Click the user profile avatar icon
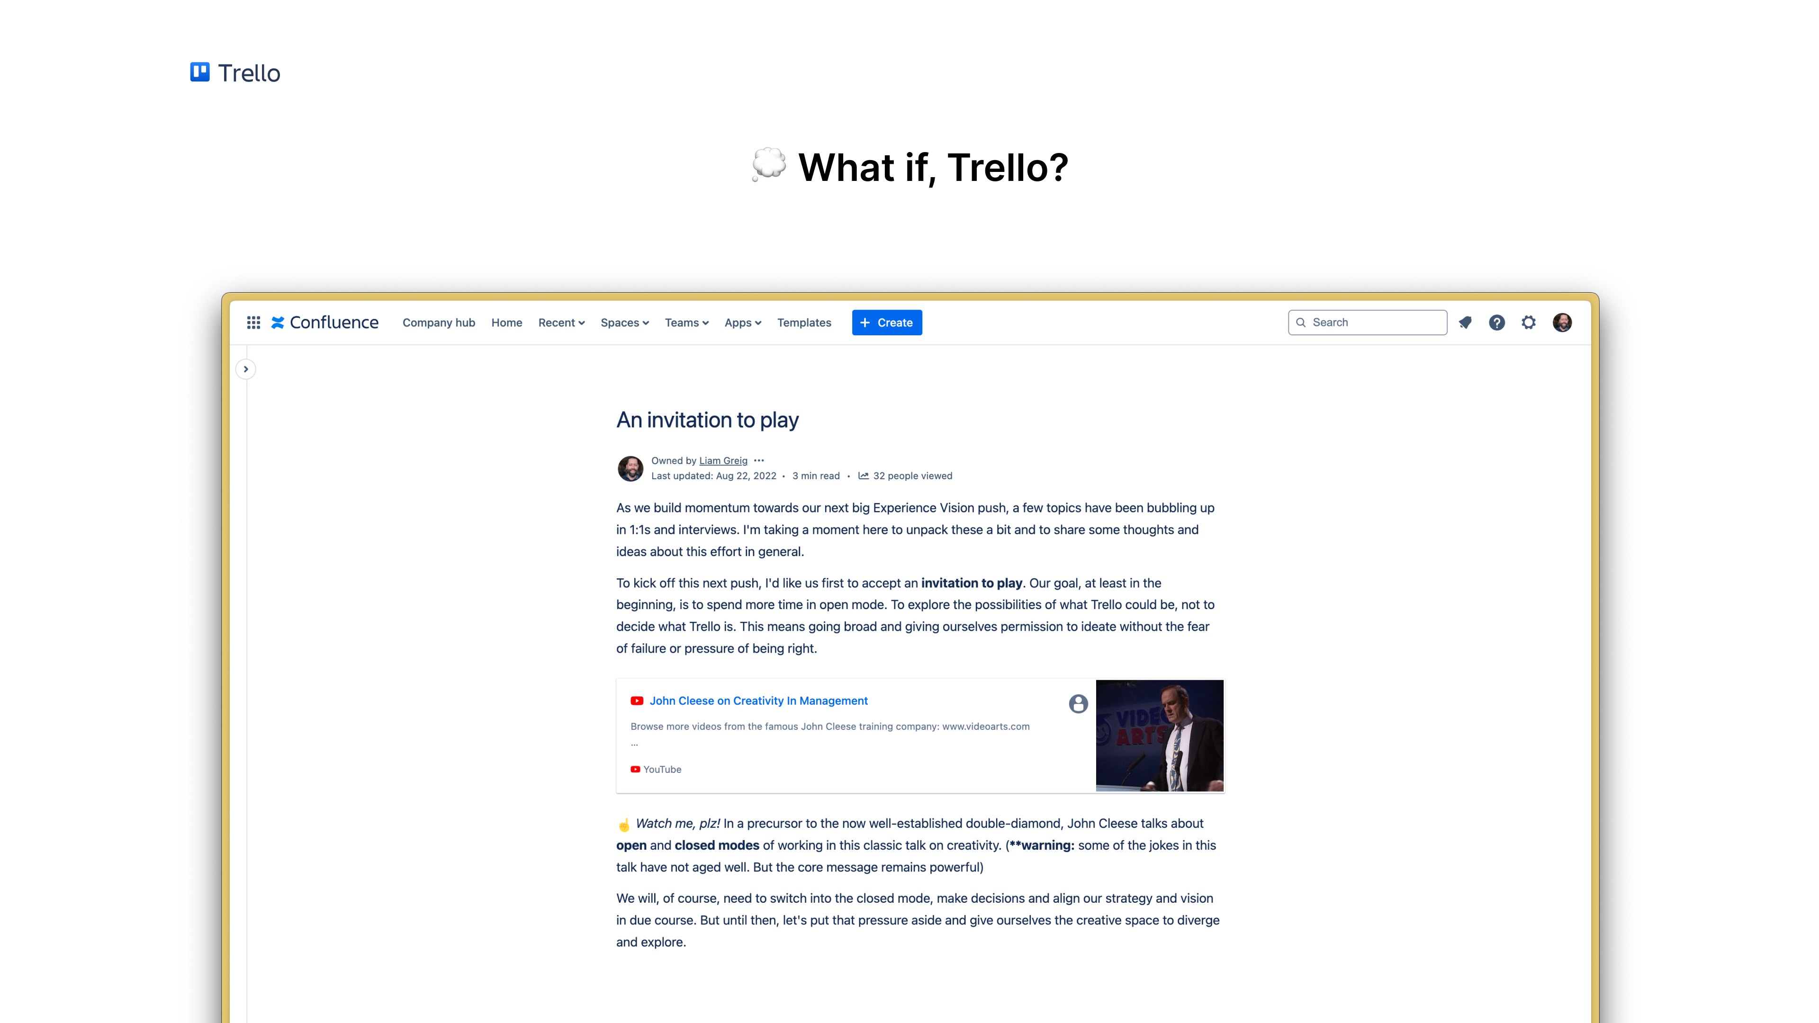 click(1562, 322)
